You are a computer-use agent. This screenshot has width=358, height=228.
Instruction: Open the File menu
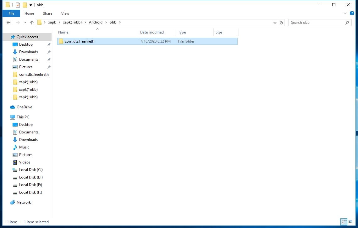coord(11,13)
